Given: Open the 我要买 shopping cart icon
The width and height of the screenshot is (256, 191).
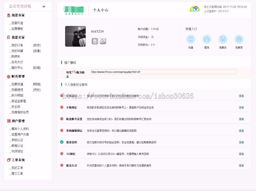Looking at the screenshot, I should click(223, 39).
